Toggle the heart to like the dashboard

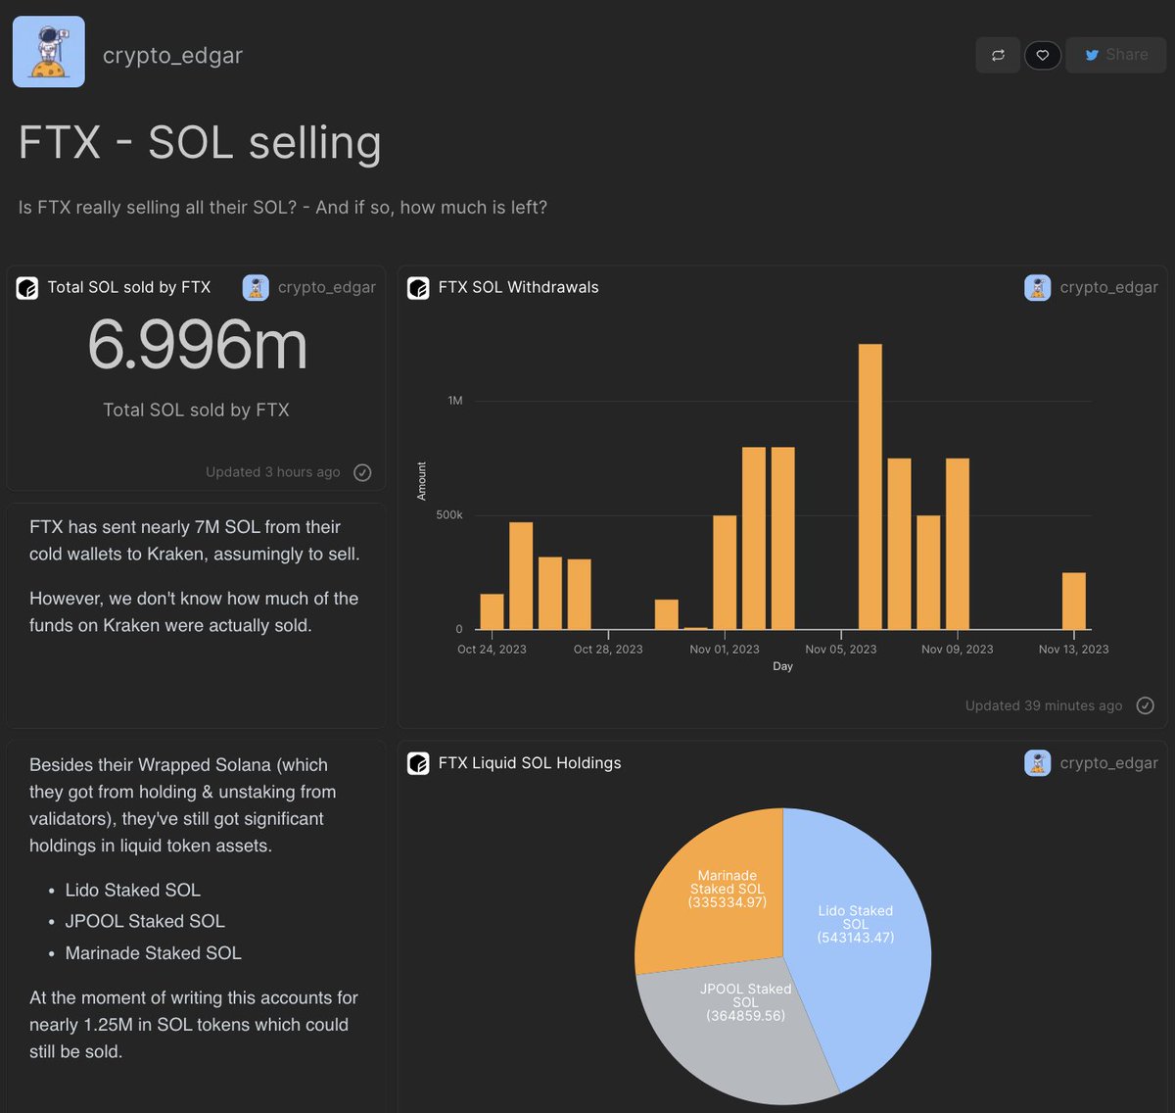click(1042, 55)
